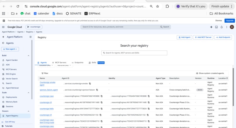Activate Cloud Shell terminal icon

coord(216,27)
